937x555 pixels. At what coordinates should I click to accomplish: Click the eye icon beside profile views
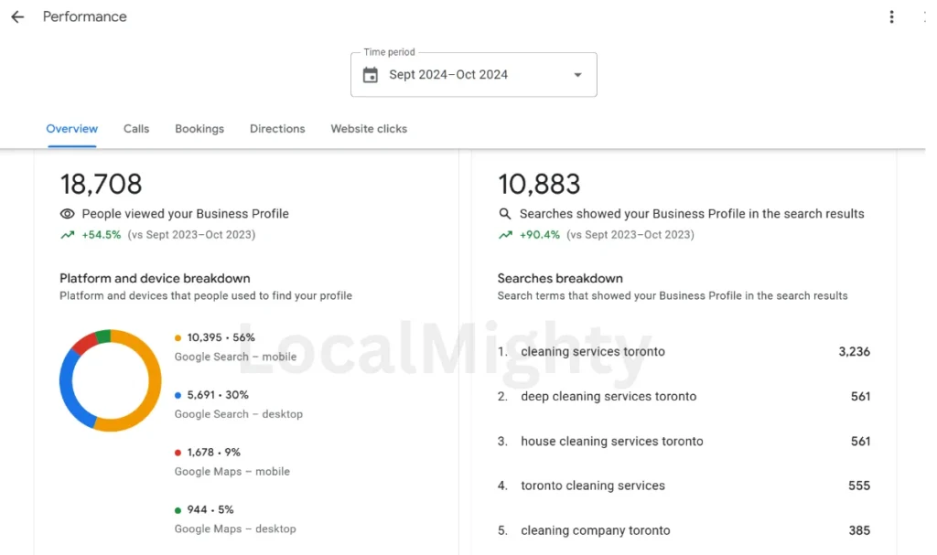[67, 214]
